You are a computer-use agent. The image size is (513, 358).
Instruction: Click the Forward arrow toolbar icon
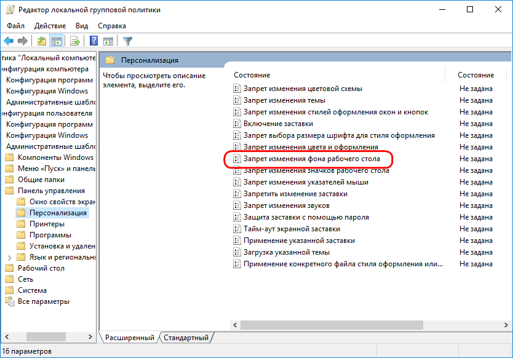tap(23, 41)
